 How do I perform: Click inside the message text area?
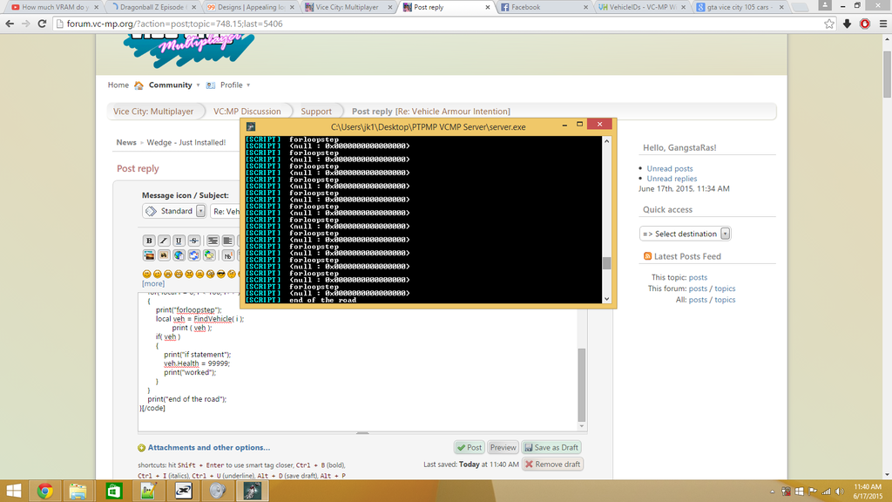[358, 362]
